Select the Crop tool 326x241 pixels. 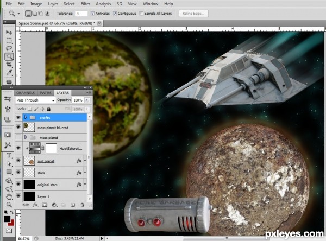9,65
